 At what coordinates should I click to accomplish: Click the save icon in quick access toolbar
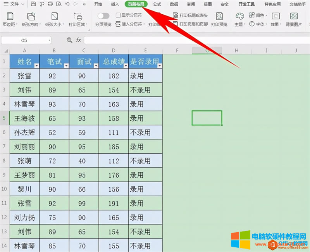[33, 4]
